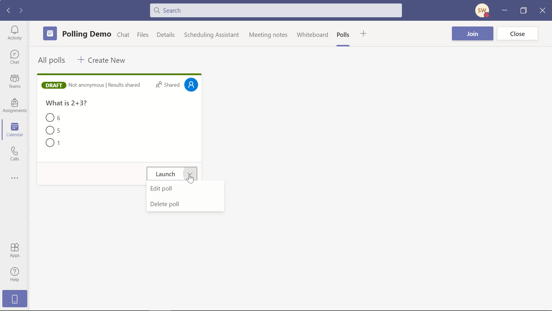Switch to the Chat tab
Image resolution: width=552 pixels, height=311 pixels.
[x=123, y=35]
